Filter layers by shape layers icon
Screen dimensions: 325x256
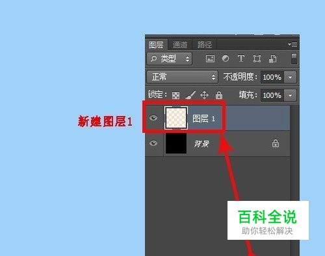(257, 58)
